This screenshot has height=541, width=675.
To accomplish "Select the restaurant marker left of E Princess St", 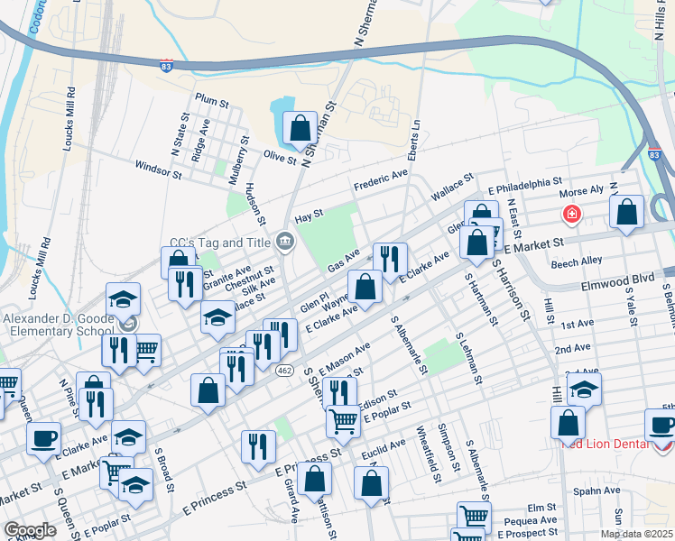I will [258, 450].
